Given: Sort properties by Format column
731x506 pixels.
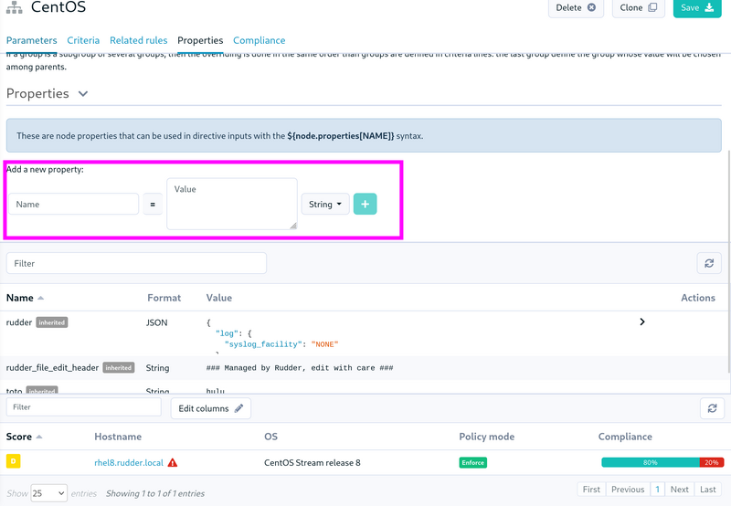Looking at the screenshot, I should pos(164,298).
